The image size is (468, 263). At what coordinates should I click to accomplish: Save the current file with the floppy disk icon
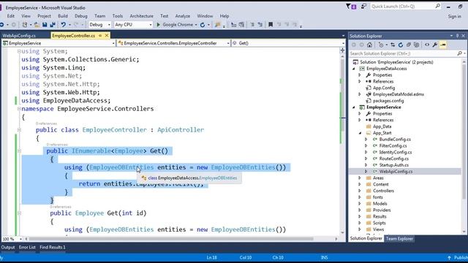(45, 25)
